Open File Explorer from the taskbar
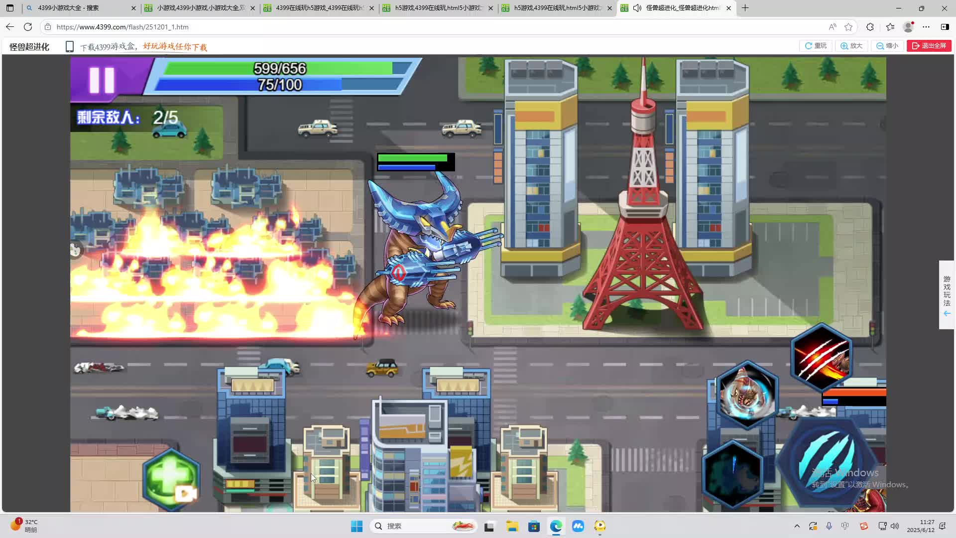 512,526
